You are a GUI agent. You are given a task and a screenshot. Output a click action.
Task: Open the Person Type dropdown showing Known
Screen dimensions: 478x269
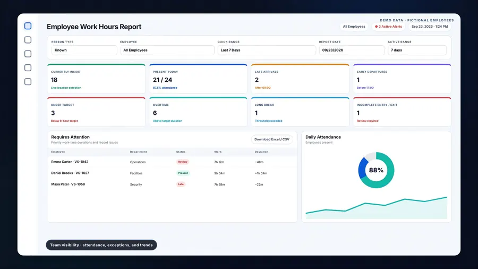click(84, 50)
